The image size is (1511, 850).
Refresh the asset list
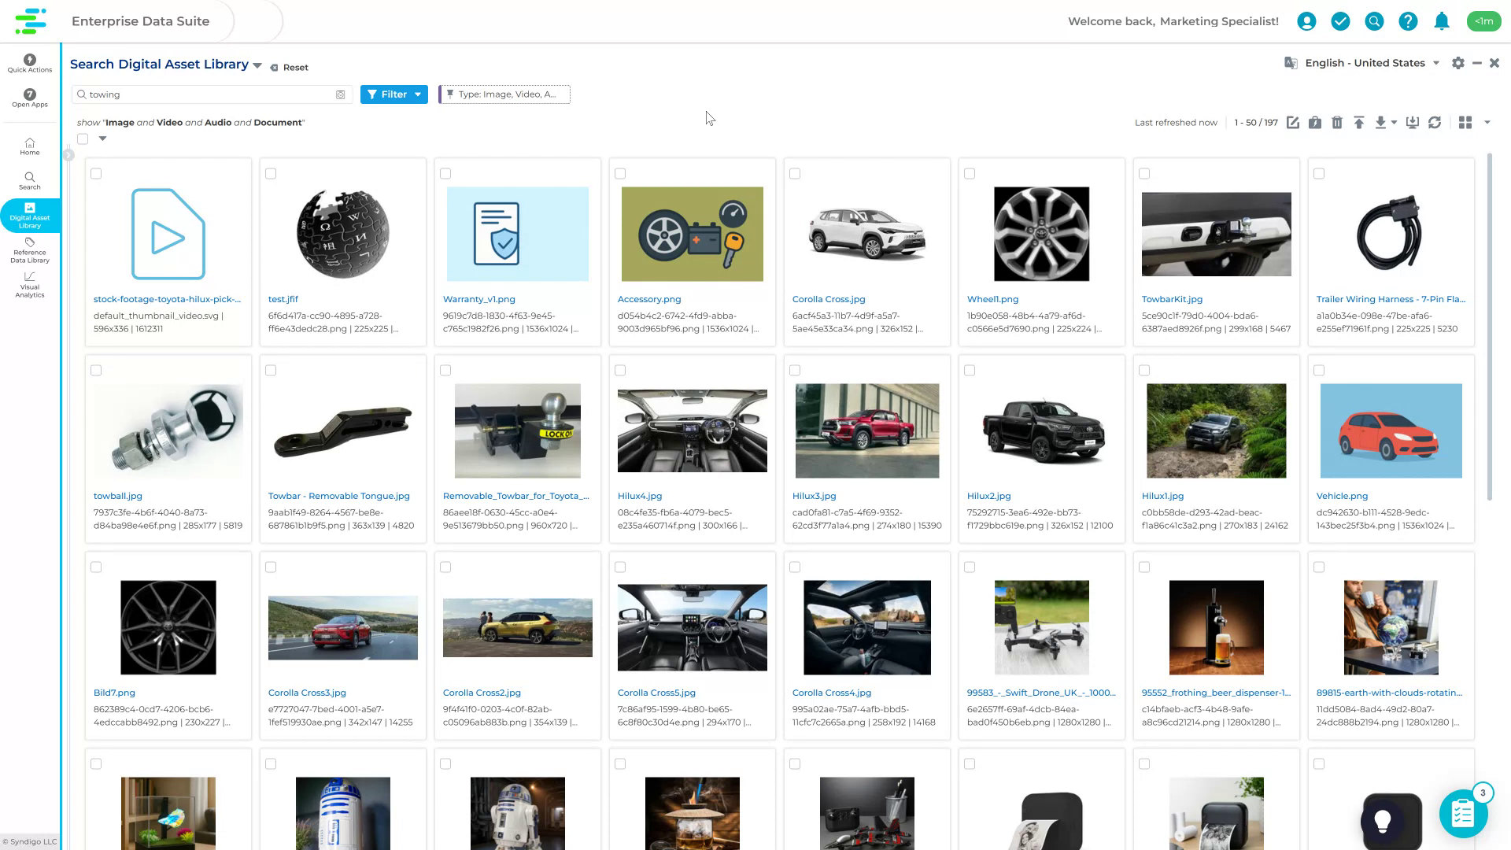click(x=1435, y=123)
